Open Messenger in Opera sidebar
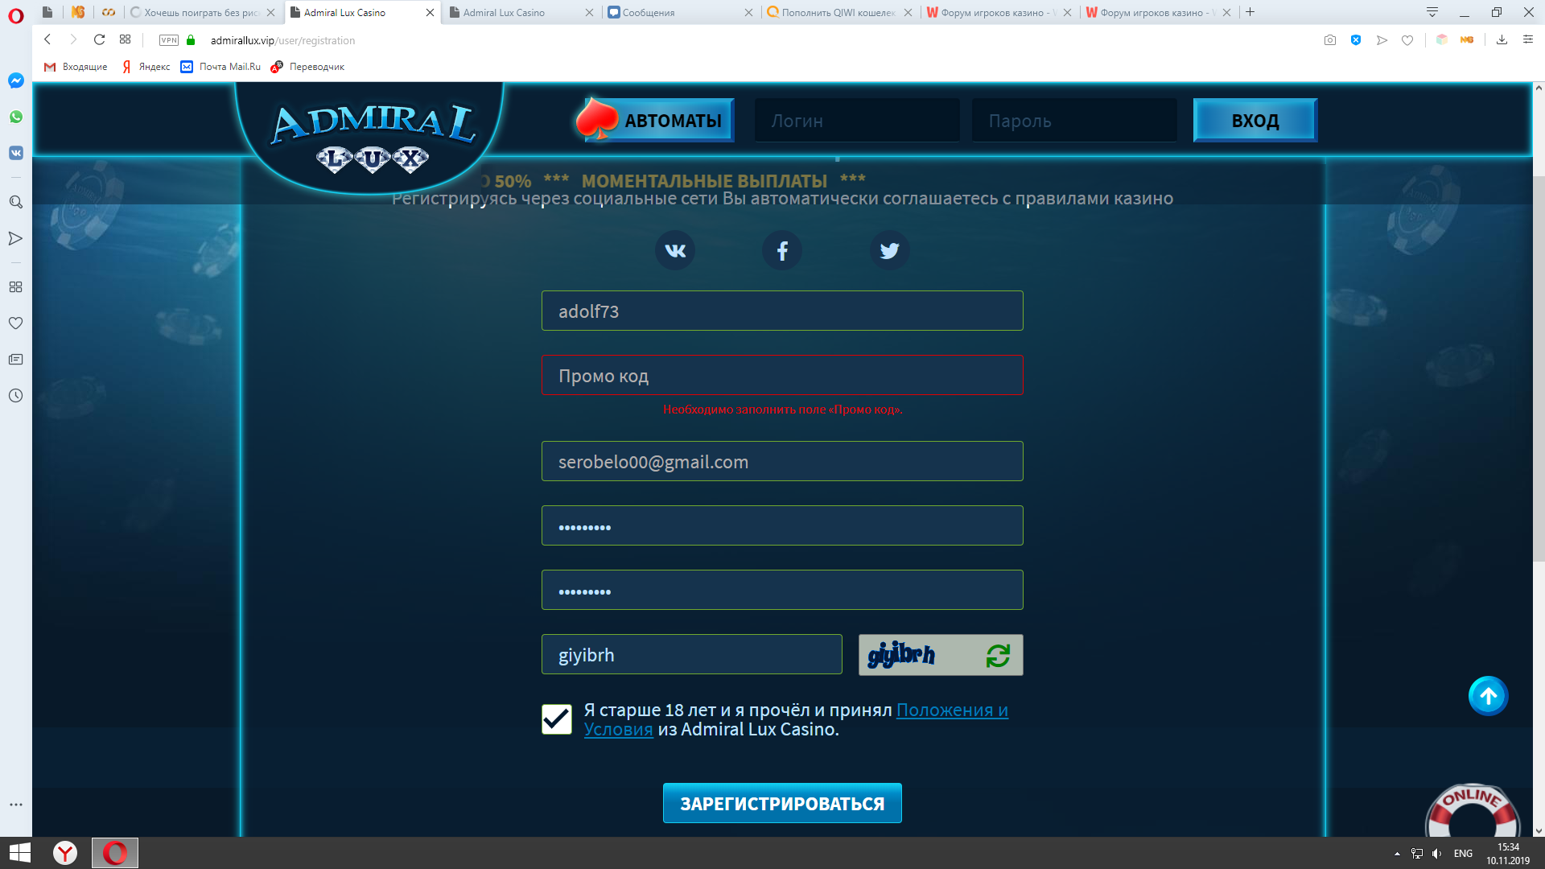Viewport: 1545px width, 869px height. [16, 80]
